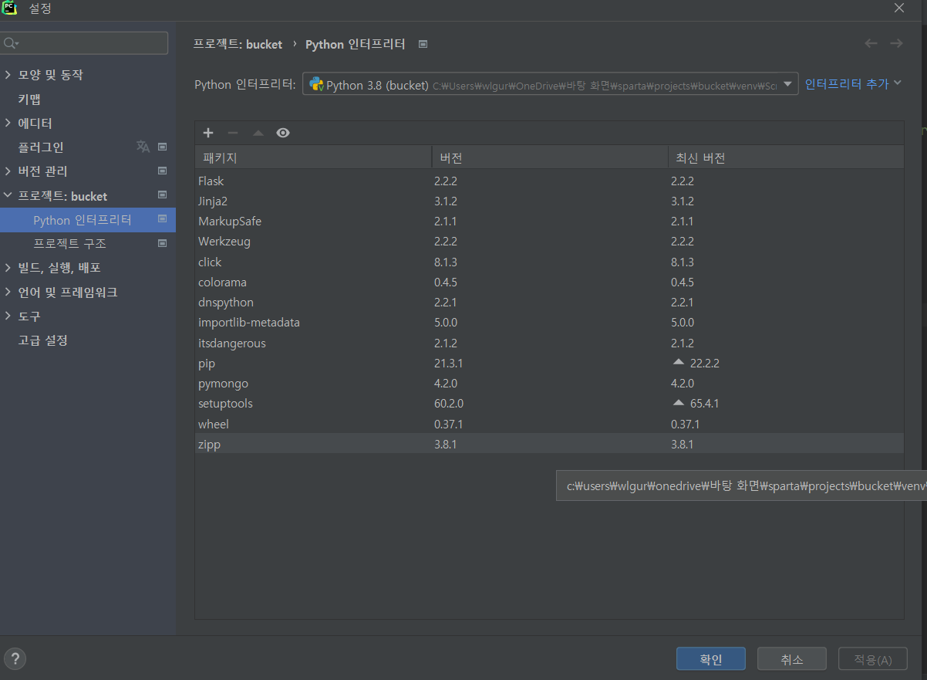The height and width of the screenshot is (680, 927).
Task: Select the Flask package row
Action: [x=549, y=181]
